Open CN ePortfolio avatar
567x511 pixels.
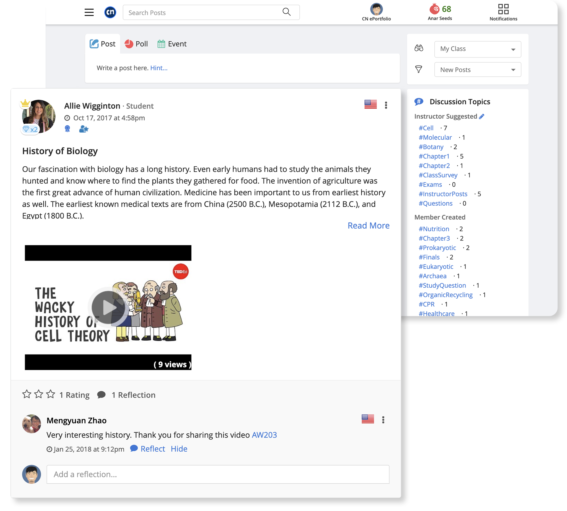coord(376,9)
